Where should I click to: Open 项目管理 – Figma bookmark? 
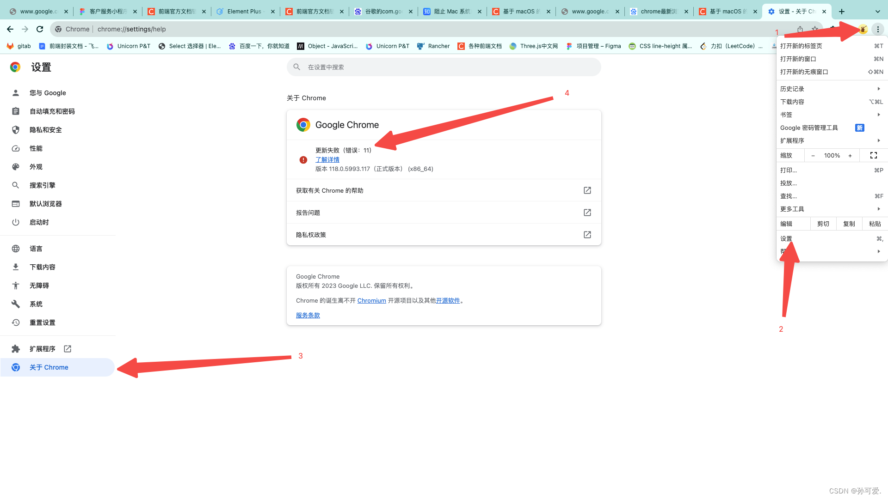click(593, 46)
